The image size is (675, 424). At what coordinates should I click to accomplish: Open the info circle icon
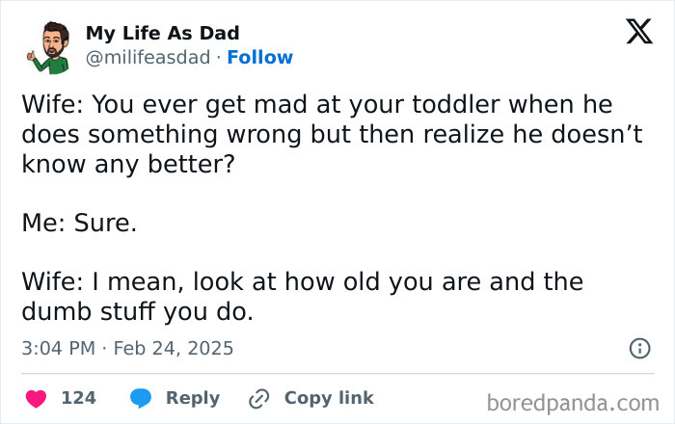click(x=638, y=348)
